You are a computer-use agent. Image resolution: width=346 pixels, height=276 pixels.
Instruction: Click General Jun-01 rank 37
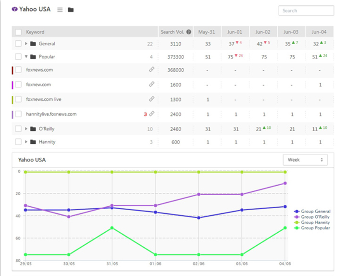click(x=232, y=44)
